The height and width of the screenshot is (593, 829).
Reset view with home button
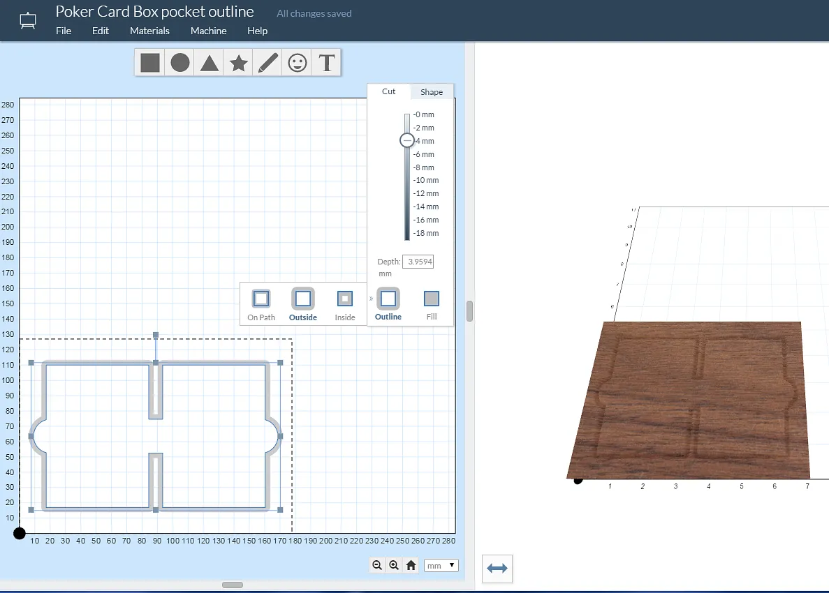(411, 566)
